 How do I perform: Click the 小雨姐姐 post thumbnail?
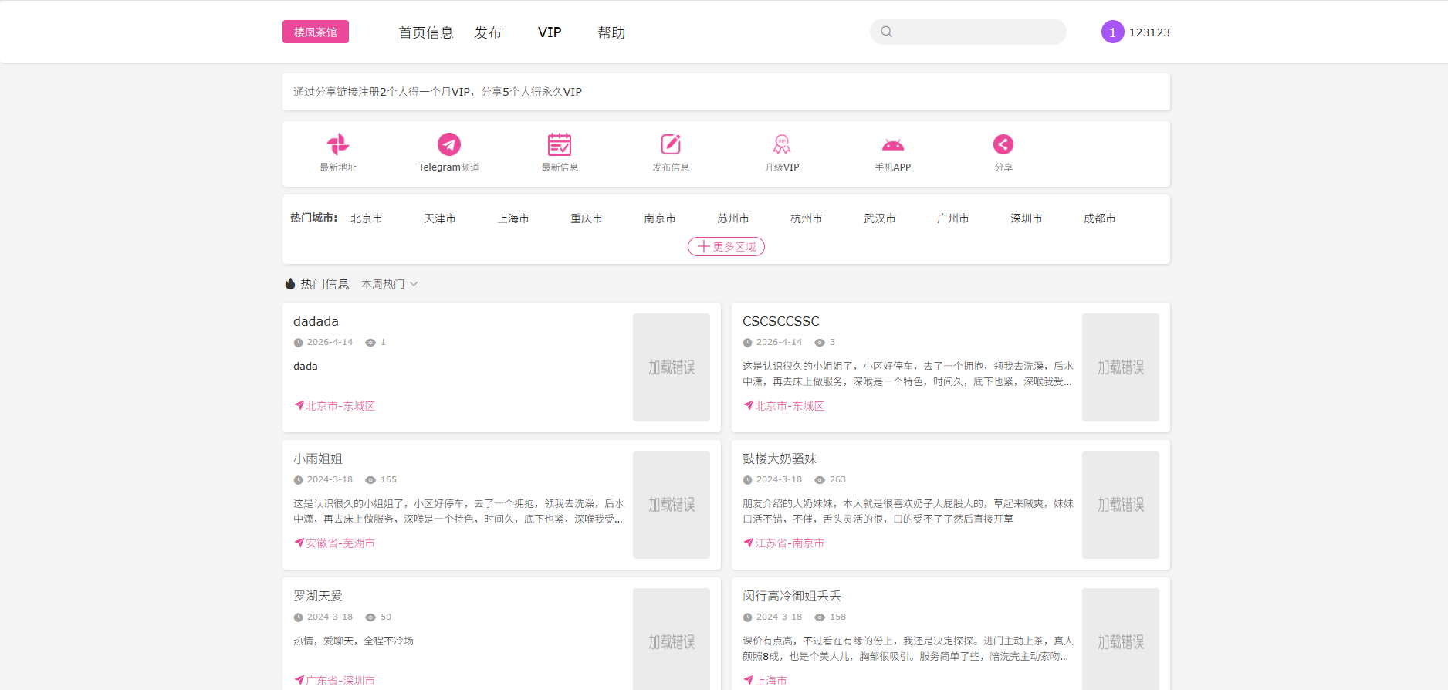pos(672,505)
